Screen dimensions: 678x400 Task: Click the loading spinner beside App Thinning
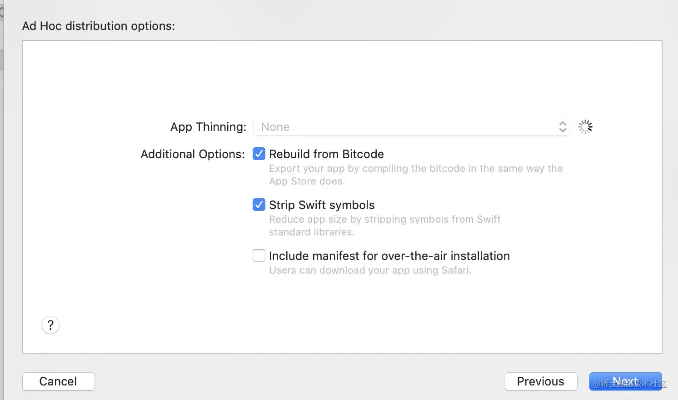(x=585, y=127)
